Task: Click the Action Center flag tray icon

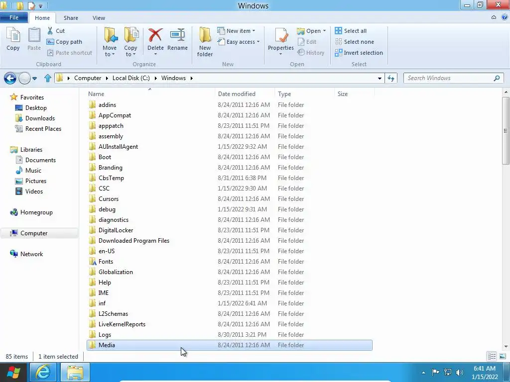Action: [435, 372]
